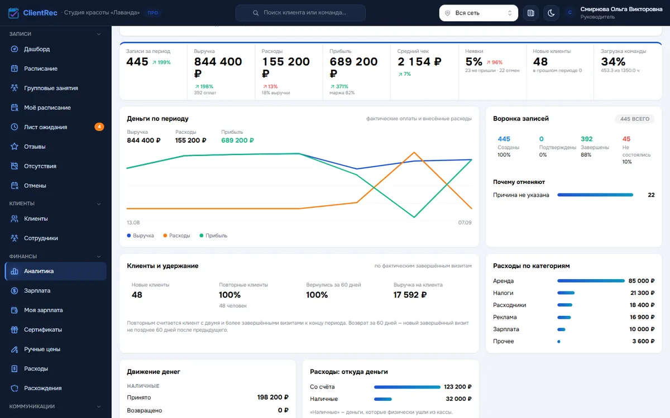Click Смирнова Ольга Викторовна profile name

point(621,9)
